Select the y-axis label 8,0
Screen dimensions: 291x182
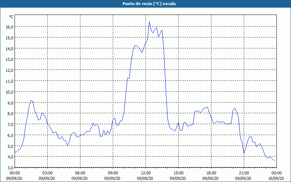(x=11, y=114)
